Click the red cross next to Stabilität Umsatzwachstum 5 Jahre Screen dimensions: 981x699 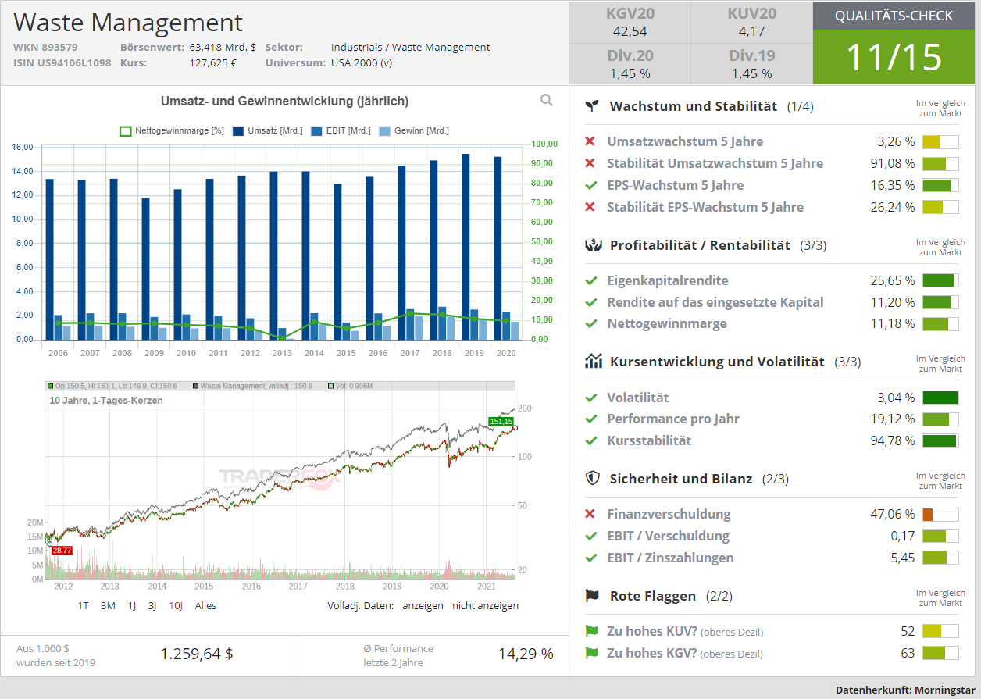[x=590, y=163]
